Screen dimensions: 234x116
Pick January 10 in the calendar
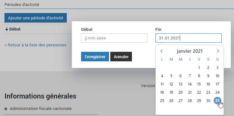click(x=217, y=76)
